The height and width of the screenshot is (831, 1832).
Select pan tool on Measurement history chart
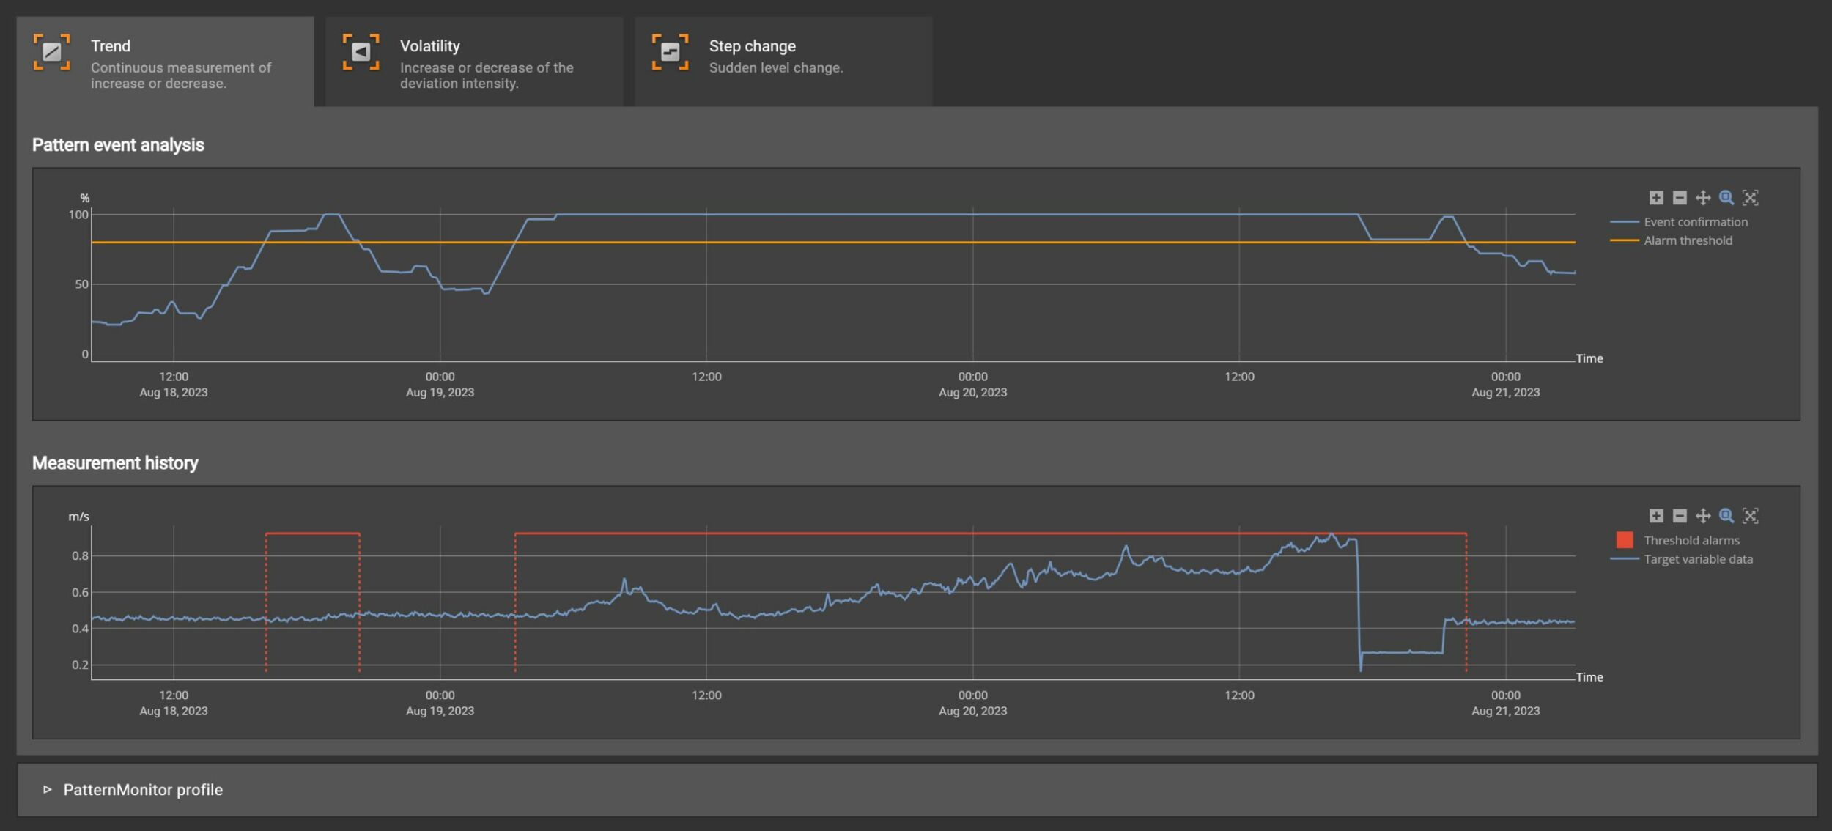pyautogui.click(x=1703, y=516)
